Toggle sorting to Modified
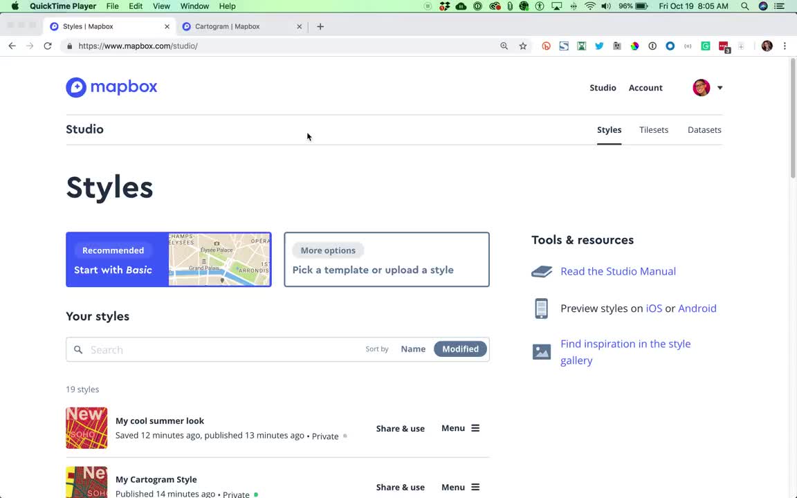 coord(460,349)
